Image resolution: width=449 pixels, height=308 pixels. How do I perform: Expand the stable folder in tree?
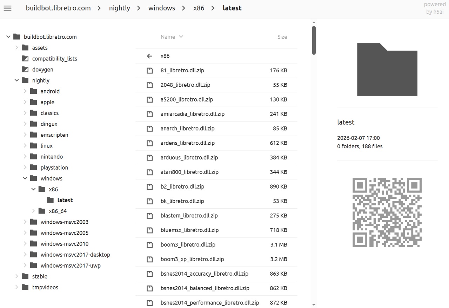tap(17, 276)
